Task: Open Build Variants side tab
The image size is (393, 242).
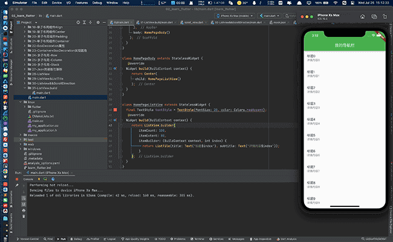Action: coord(11,224)
